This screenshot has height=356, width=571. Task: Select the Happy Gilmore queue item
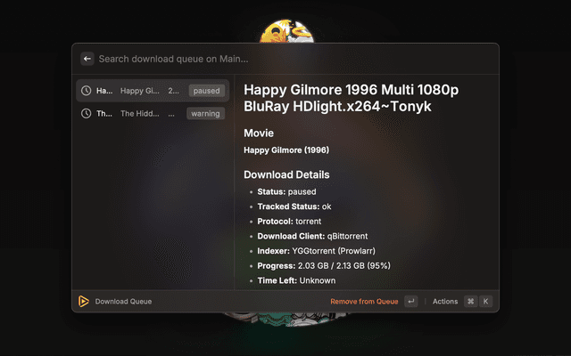(143, 91)
